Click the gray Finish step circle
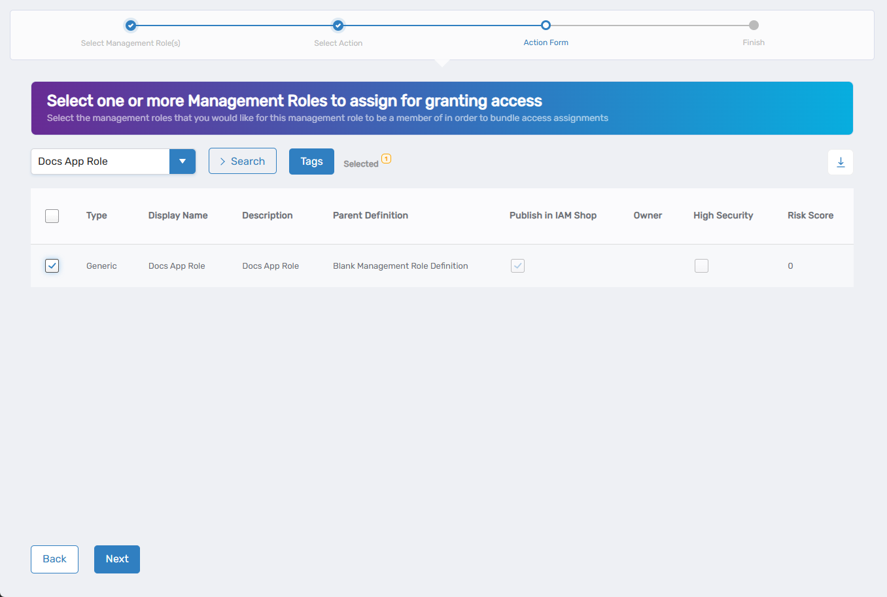Image resolution: width=887 pixels, height=597 pixels. (x=754, y=25)
